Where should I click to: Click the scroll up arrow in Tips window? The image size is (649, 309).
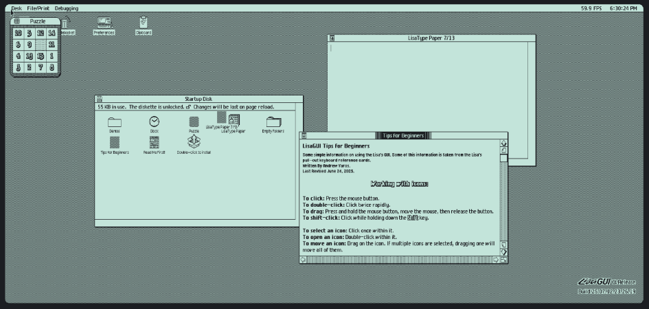click(x=504, y=144)
